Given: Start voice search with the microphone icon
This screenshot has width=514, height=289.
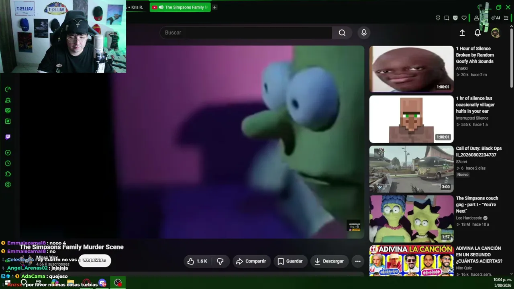Looking at the screenshot, I should tap(364, 33).
